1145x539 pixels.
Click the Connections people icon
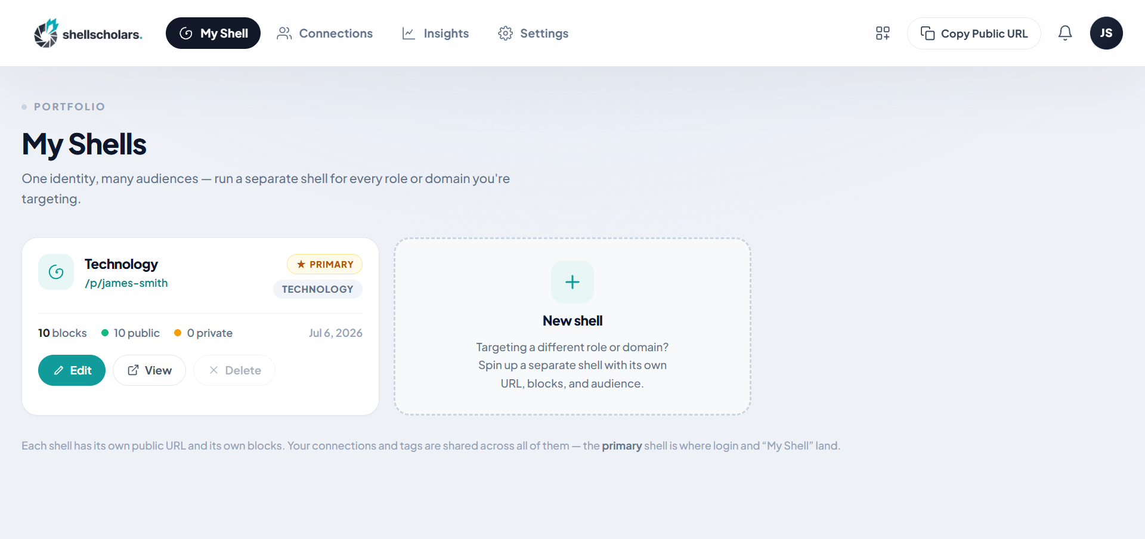[x=284, y=33]
